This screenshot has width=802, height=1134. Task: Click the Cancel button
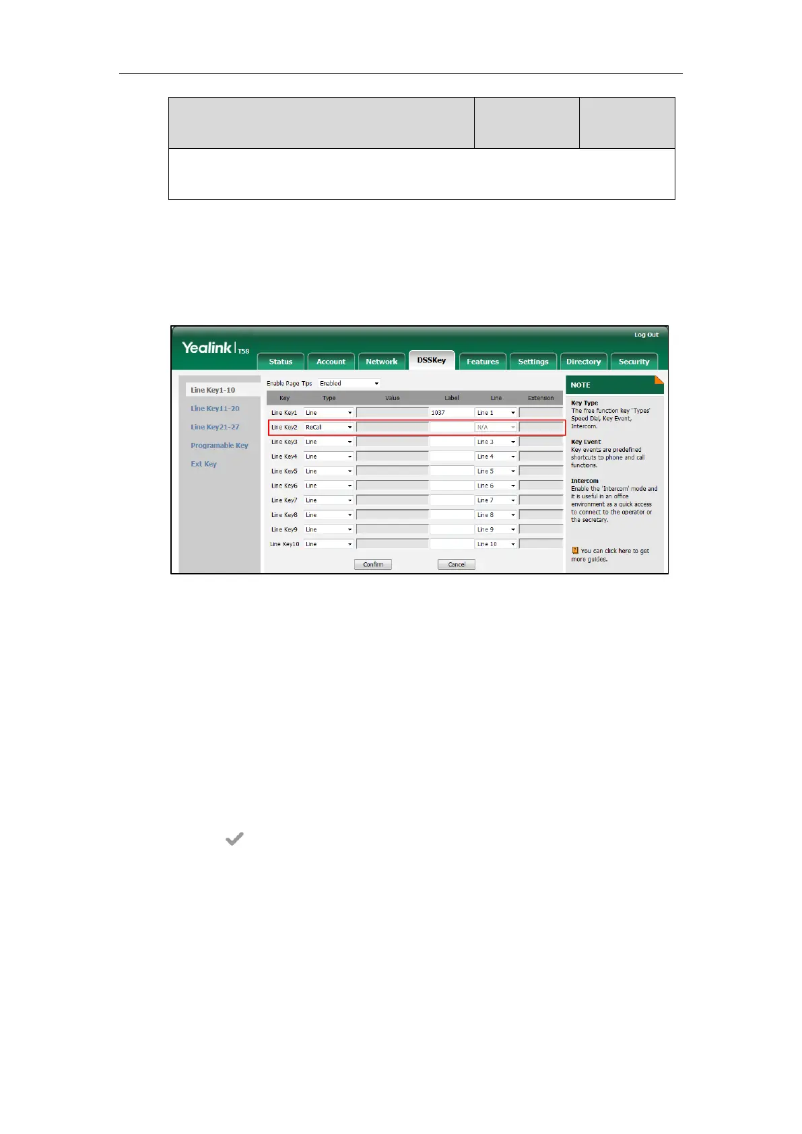(457, 564)
